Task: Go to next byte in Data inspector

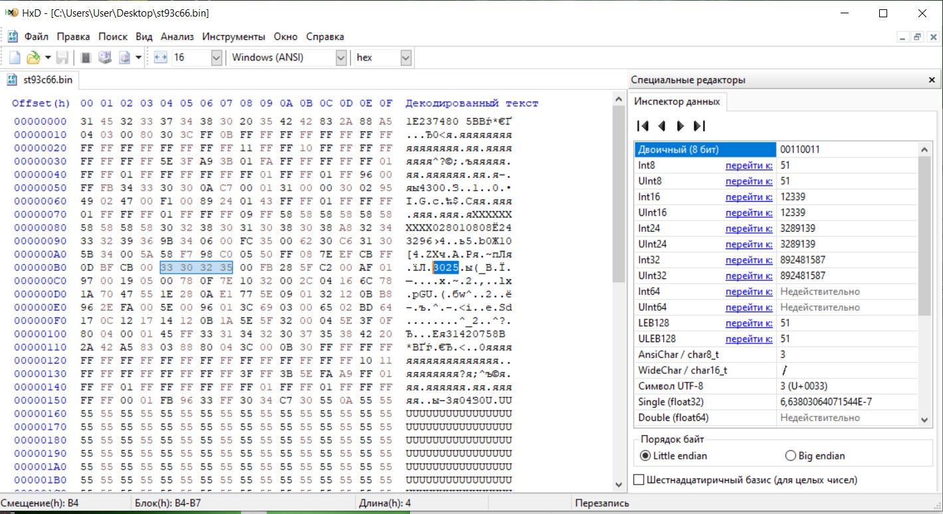Action: (680, 126)
